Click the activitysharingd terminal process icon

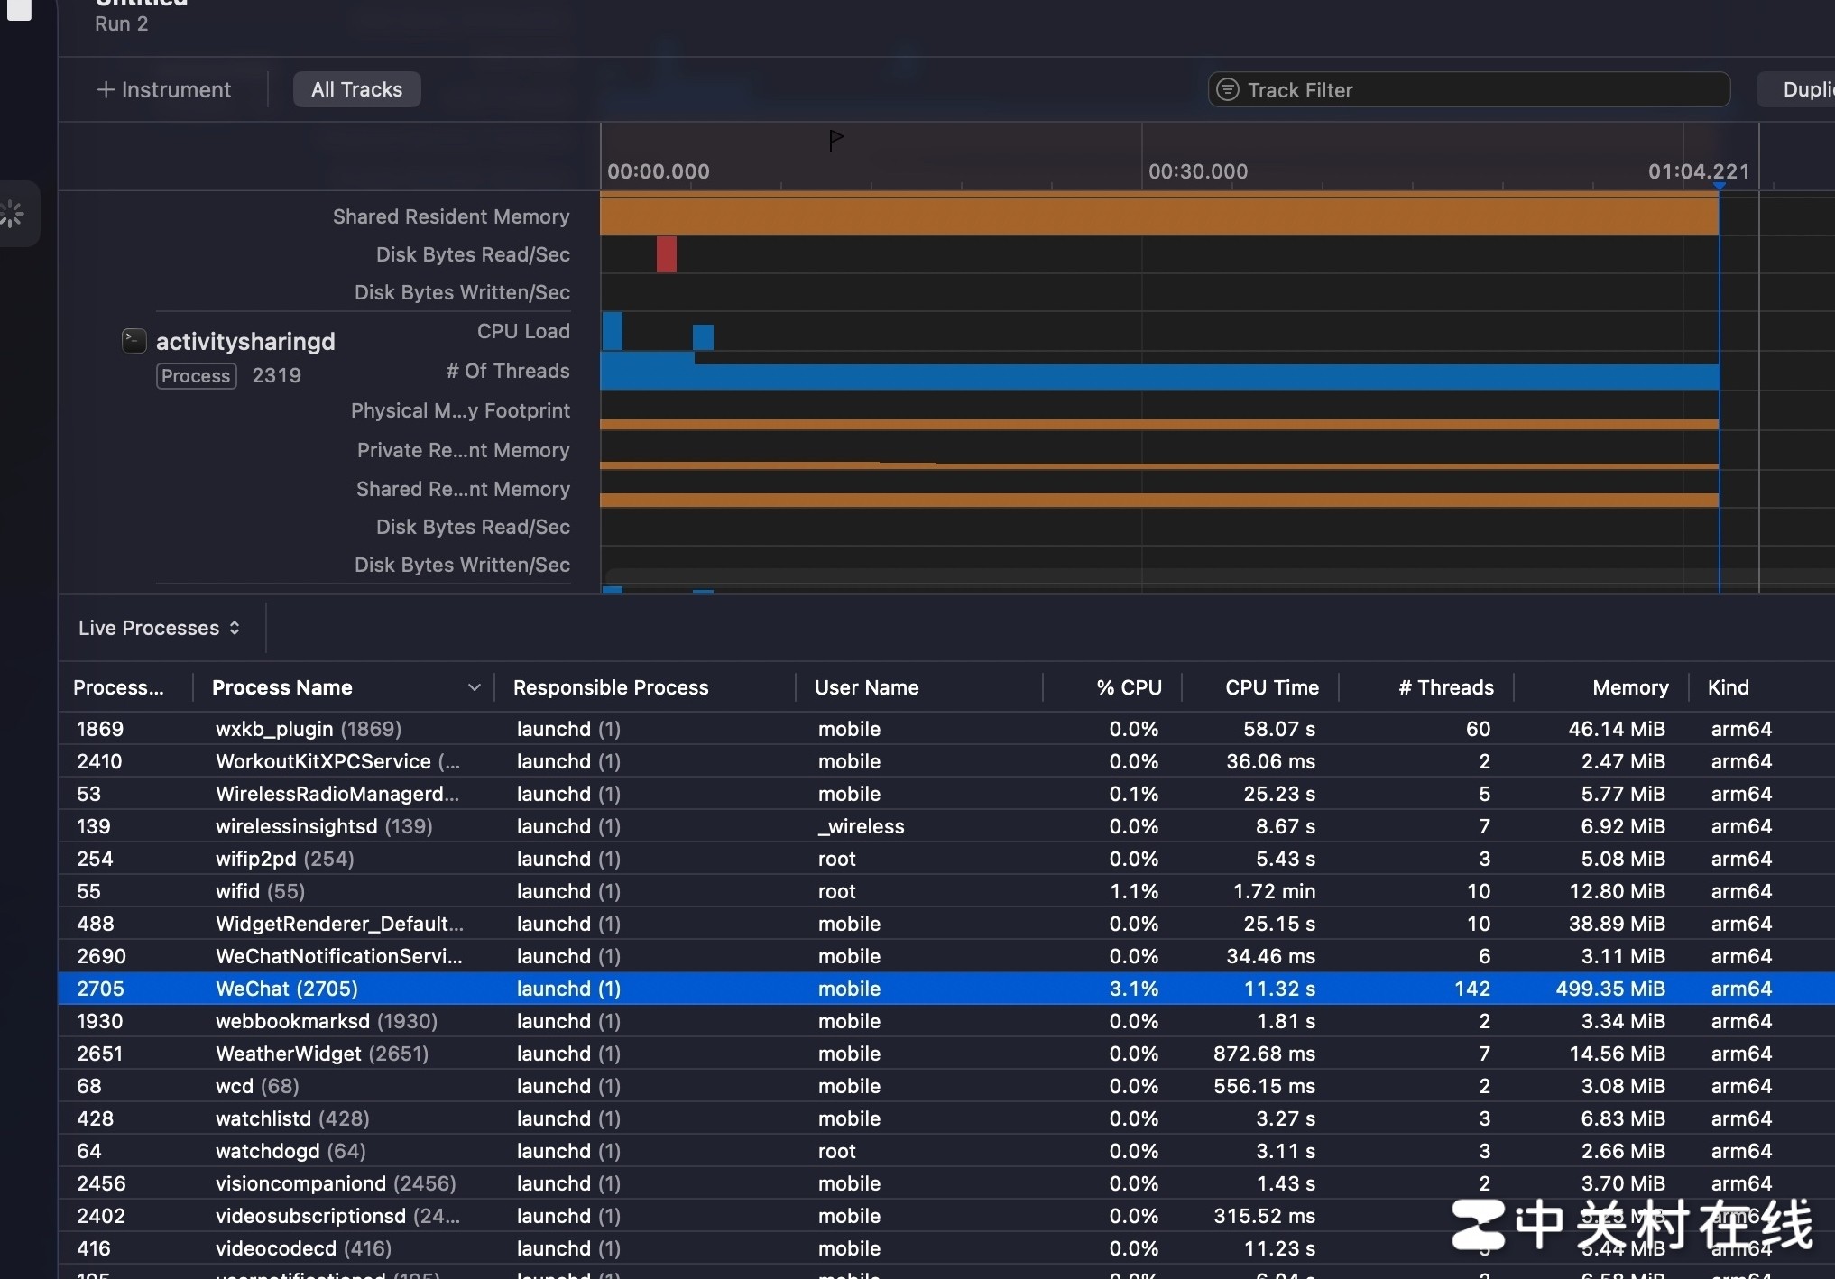(x=134, y=340)
